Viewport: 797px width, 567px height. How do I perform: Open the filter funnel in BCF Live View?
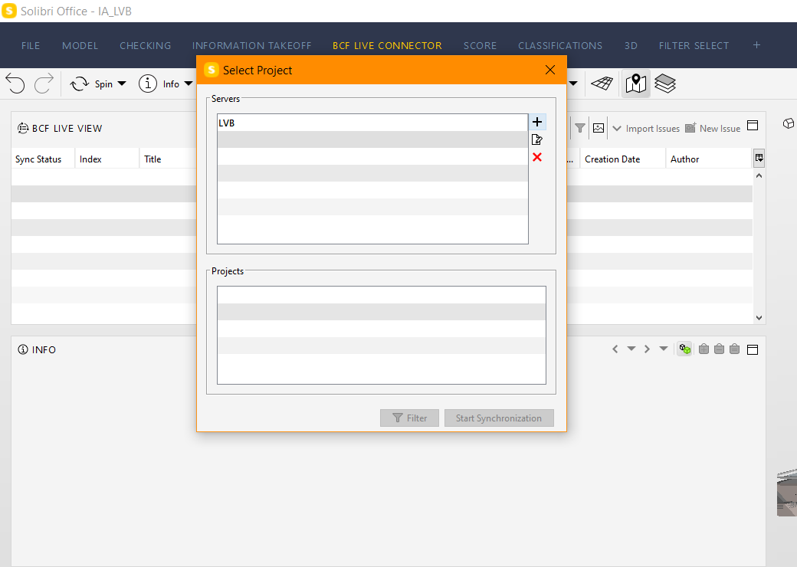coord(580,128)
